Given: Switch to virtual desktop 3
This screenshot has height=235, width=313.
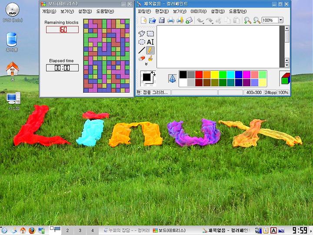Looking at the screenshot, I should coord(80,230).
